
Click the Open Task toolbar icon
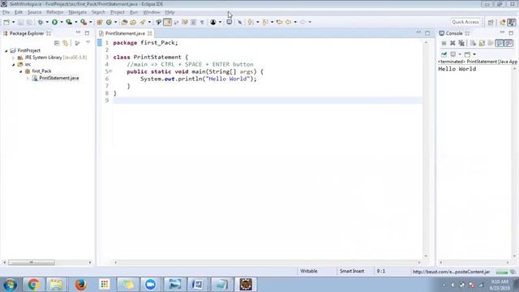133,22
